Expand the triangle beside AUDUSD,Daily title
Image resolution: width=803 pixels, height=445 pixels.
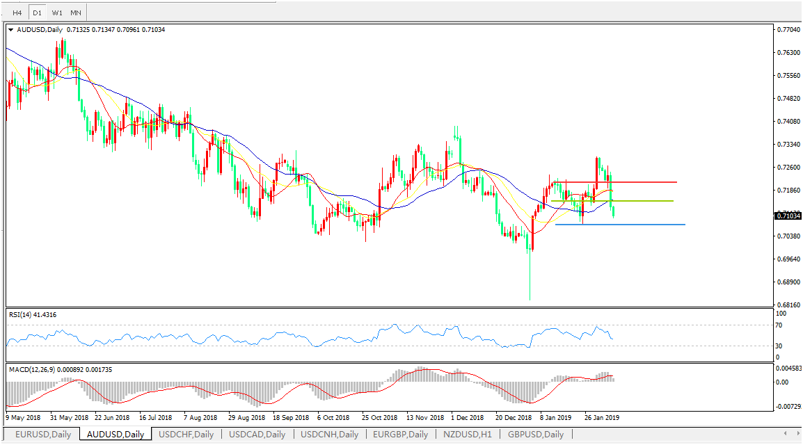(10, 30)
